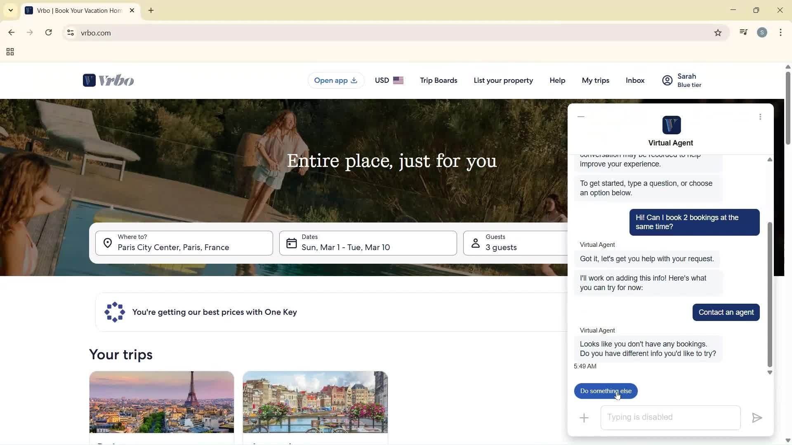Reload the Vrbo page

tap(49, 33)
